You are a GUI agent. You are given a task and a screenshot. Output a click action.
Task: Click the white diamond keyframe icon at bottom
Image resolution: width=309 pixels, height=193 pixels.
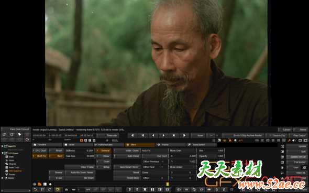tap(50, 184)
